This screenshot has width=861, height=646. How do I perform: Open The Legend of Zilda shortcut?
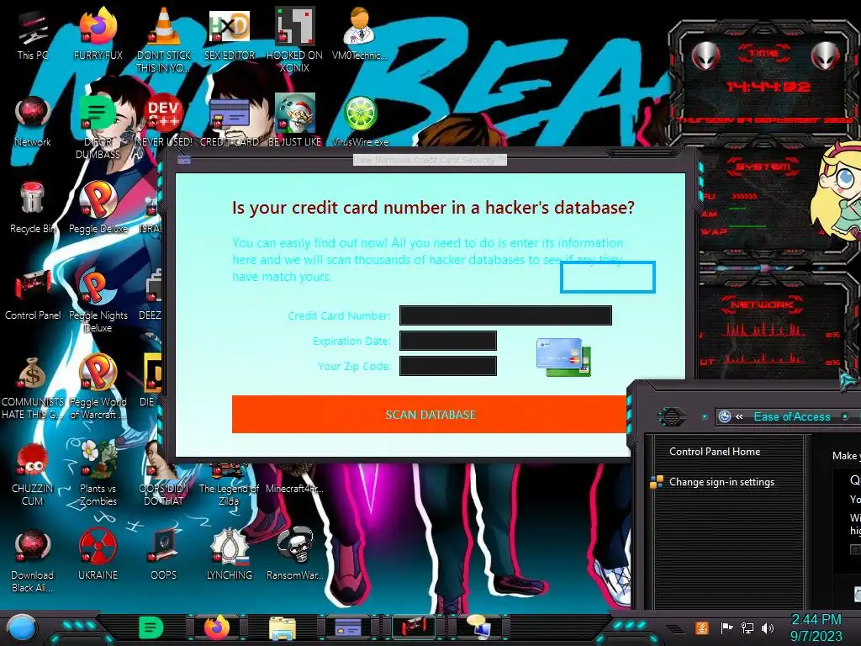229,486
